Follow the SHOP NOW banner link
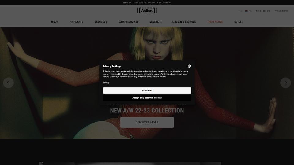This screenshot has width=294, height=165. pos(164,3)
